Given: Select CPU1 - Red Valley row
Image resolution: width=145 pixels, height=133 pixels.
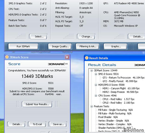Looking at the screenshot, I should (x=118, y=99).
